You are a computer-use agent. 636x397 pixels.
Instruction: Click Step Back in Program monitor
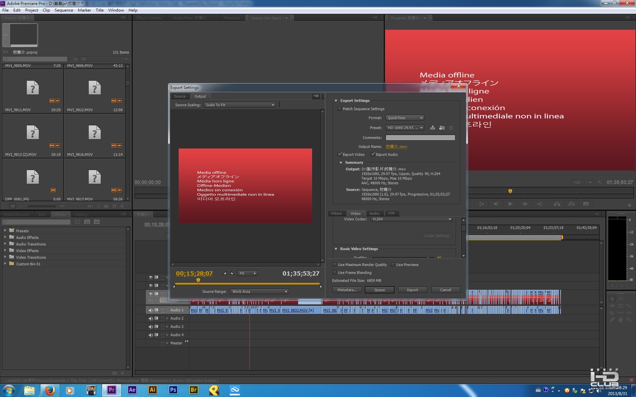pyautogui.click(x=496, y=204)
